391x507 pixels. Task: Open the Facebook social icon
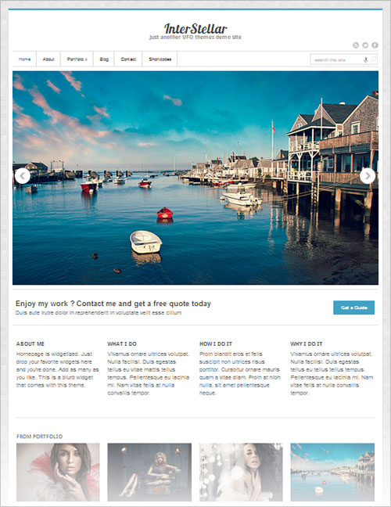coord(375,45)
